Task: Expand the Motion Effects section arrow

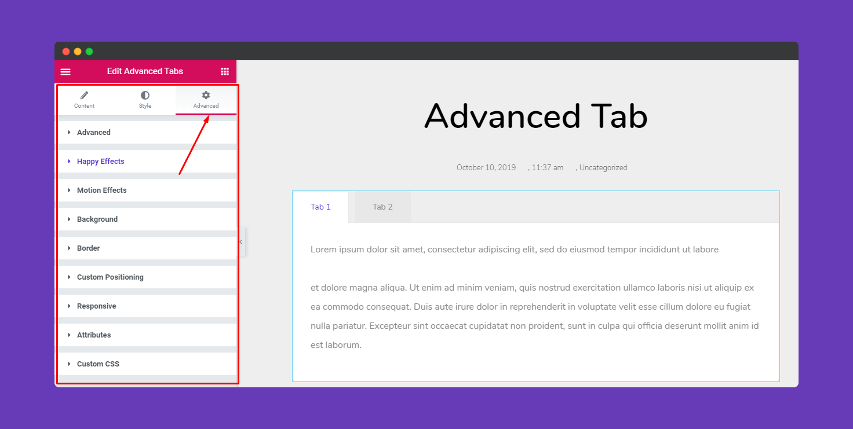Action: coord(69,190)
